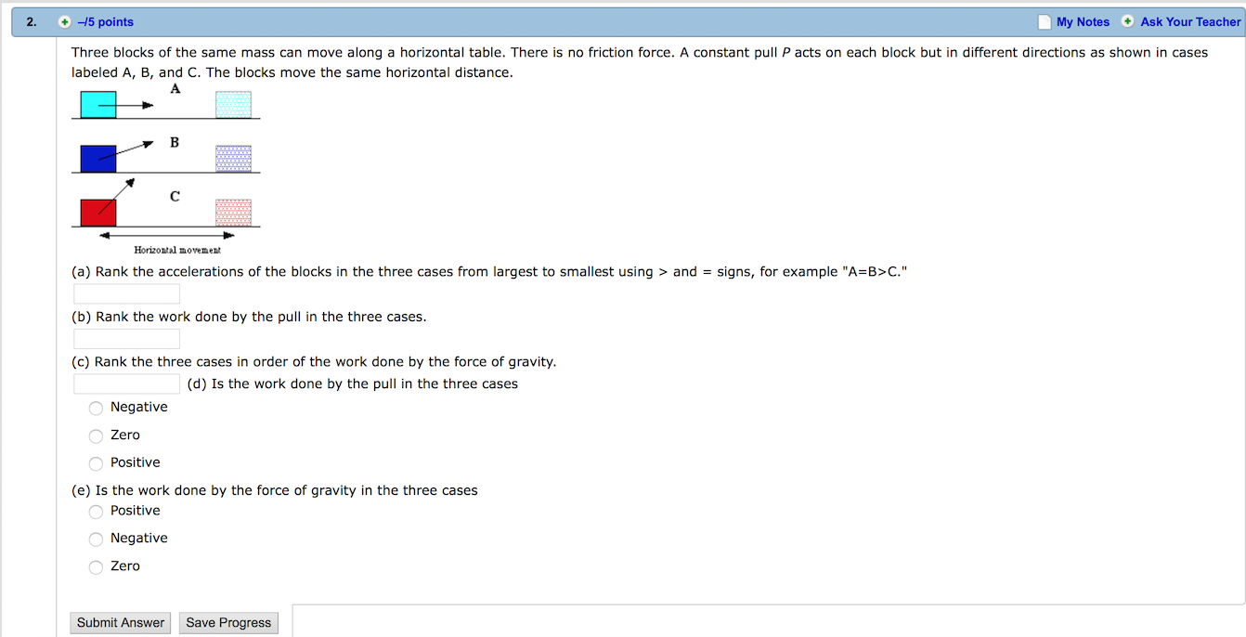The width and height of the screenshot is (1246, 637).
Task: Select Negative for part (e) gravity work
Action: [x=97, y=539]
